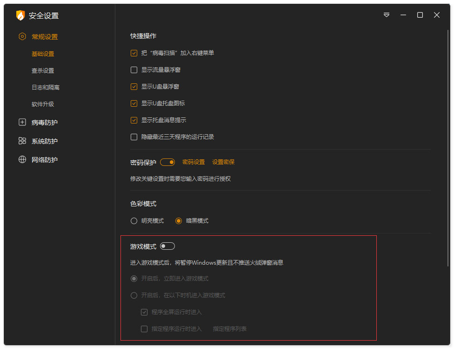Uncheck 把“病毒扫描”加入右键菜单
This screenshot has height=349, width=454.
point(134,53)
